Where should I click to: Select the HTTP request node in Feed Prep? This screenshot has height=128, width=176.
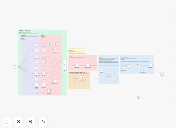[x=49, y=45]
